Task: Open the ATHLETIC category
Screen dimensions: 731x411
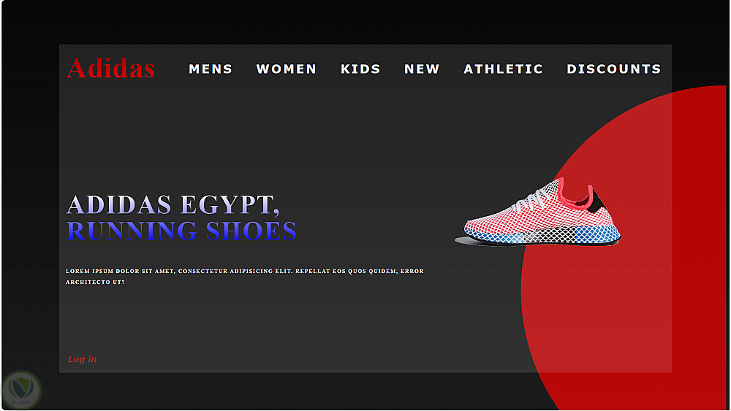Action: 503,69
